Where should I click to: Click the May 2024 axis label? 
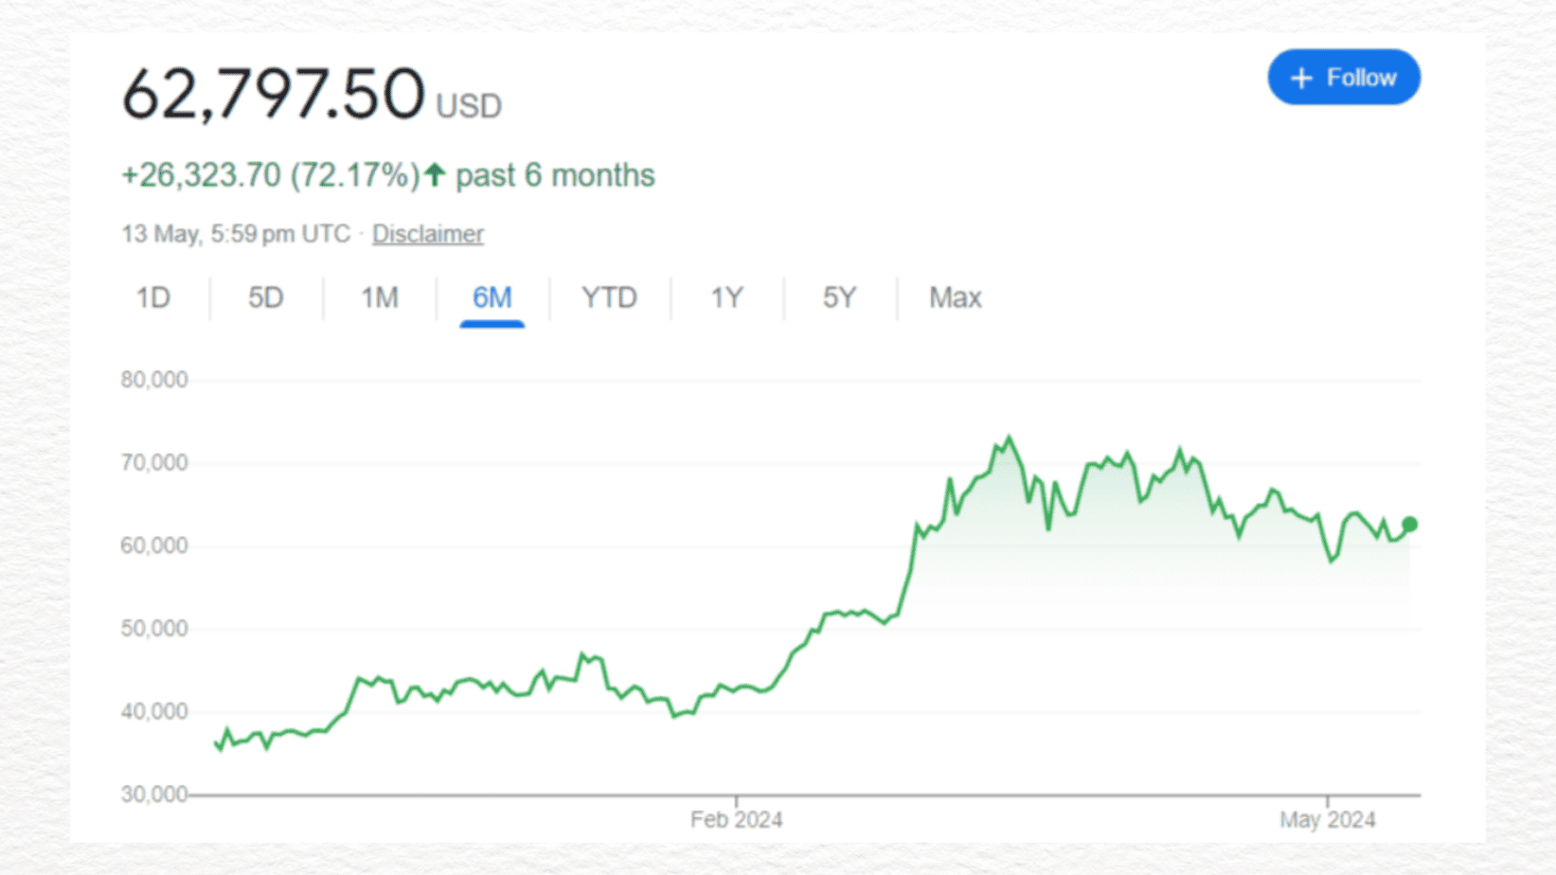pyautogui.click(x=1327, y=820)
